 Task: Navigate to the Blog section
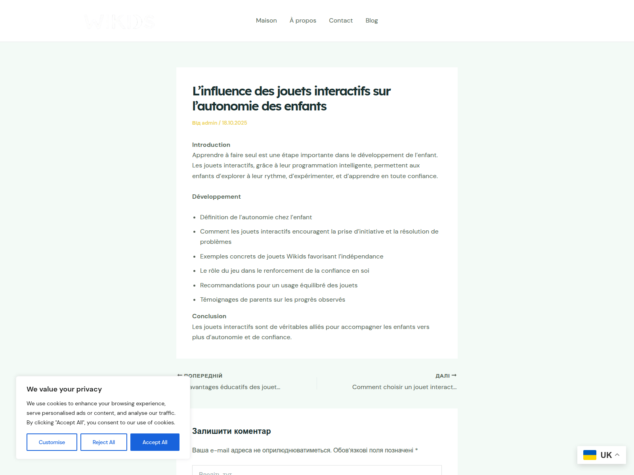[x=371, y=21]
